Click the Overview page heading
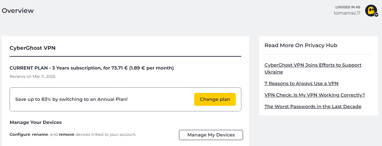The height and width of the screenshot is (146, 382). pyautogui.click(x=18, y=11)
